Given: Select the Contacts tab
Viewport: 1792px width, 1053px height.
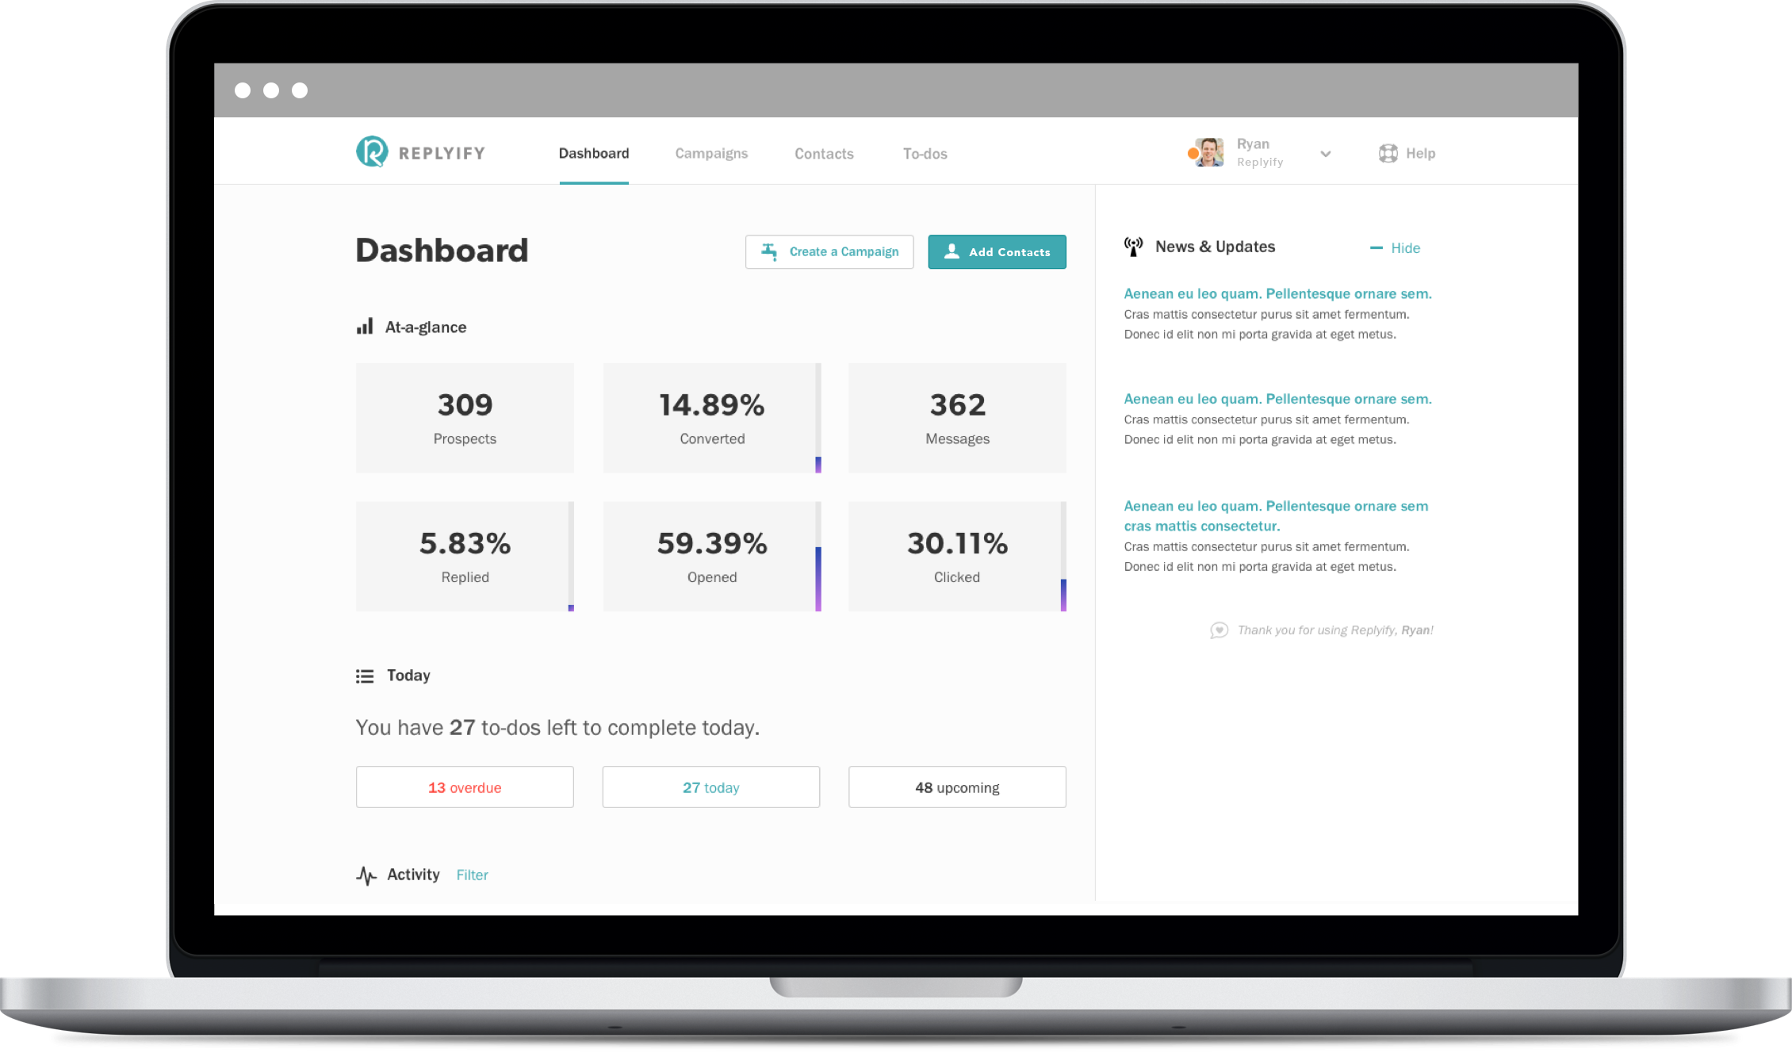Looking at the screenshot, I should (822, 153).
